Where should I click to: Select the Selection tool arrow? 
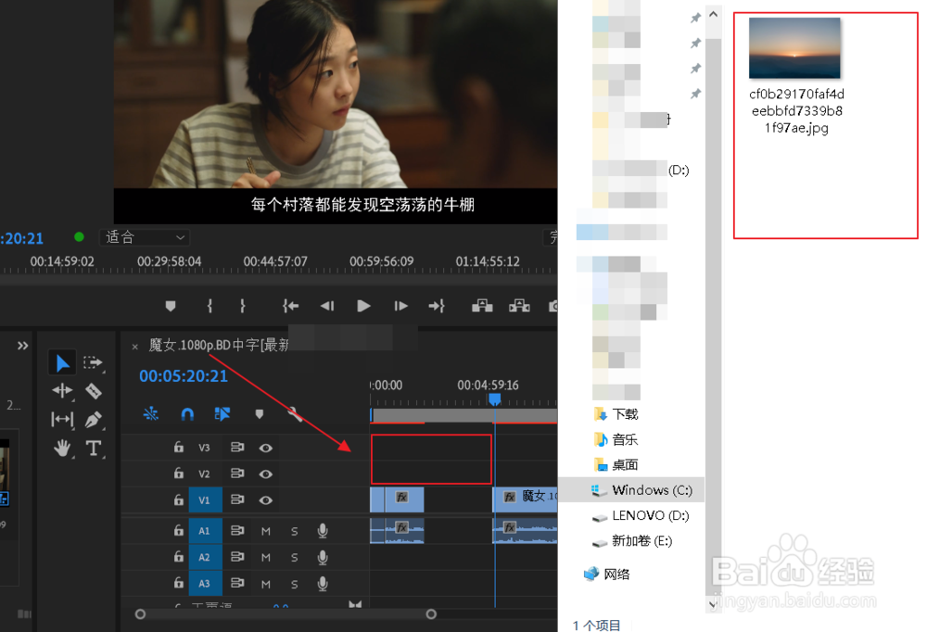click(62, 362)
